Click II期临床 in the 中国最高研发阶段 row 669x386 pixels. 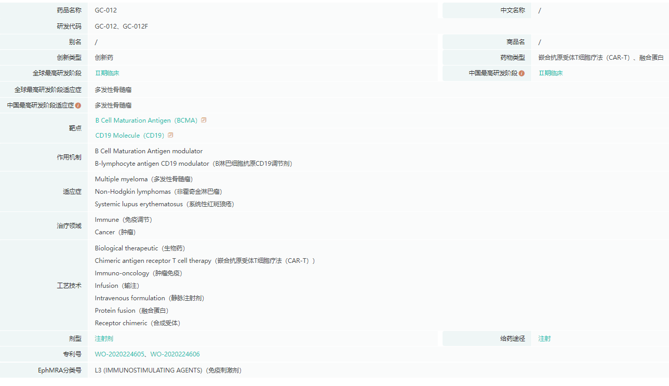[x=551, y=73]
